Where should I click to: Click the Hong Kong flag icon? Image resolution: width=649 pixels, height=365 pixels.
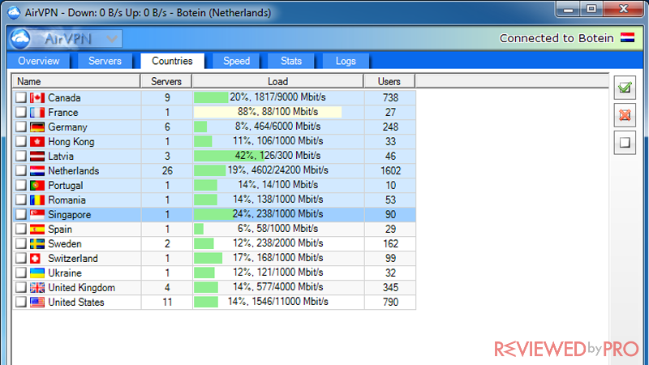tap(37, 141)
